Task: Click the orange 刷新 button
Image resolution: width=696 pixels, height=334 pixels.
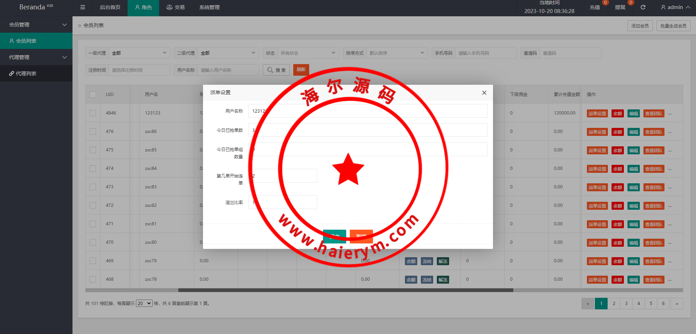Action: pos(301,70)
